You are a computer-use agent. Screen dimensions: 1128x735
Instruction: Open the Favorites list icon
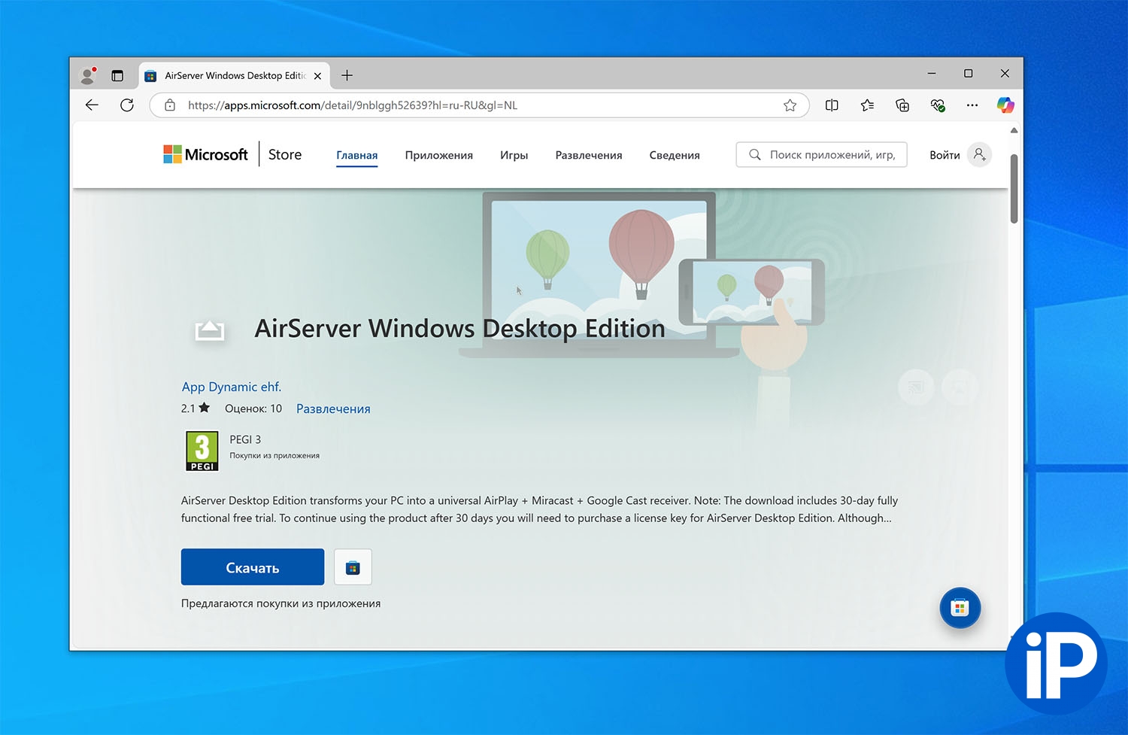coord(867,105)
